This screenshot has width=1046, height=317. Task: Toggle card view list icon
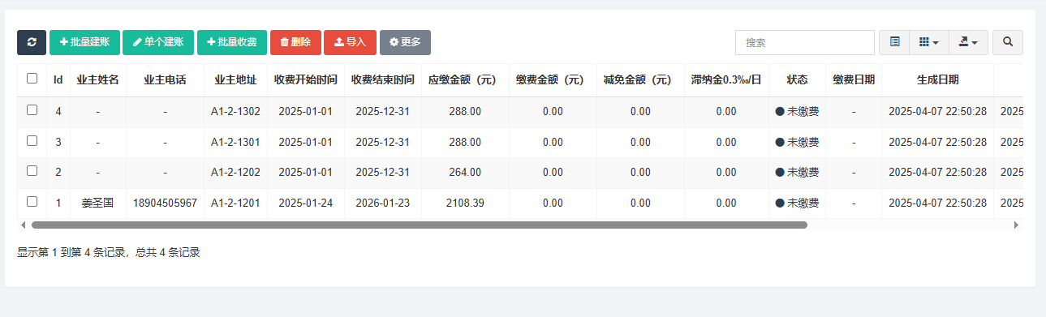[x=894, y=42]
